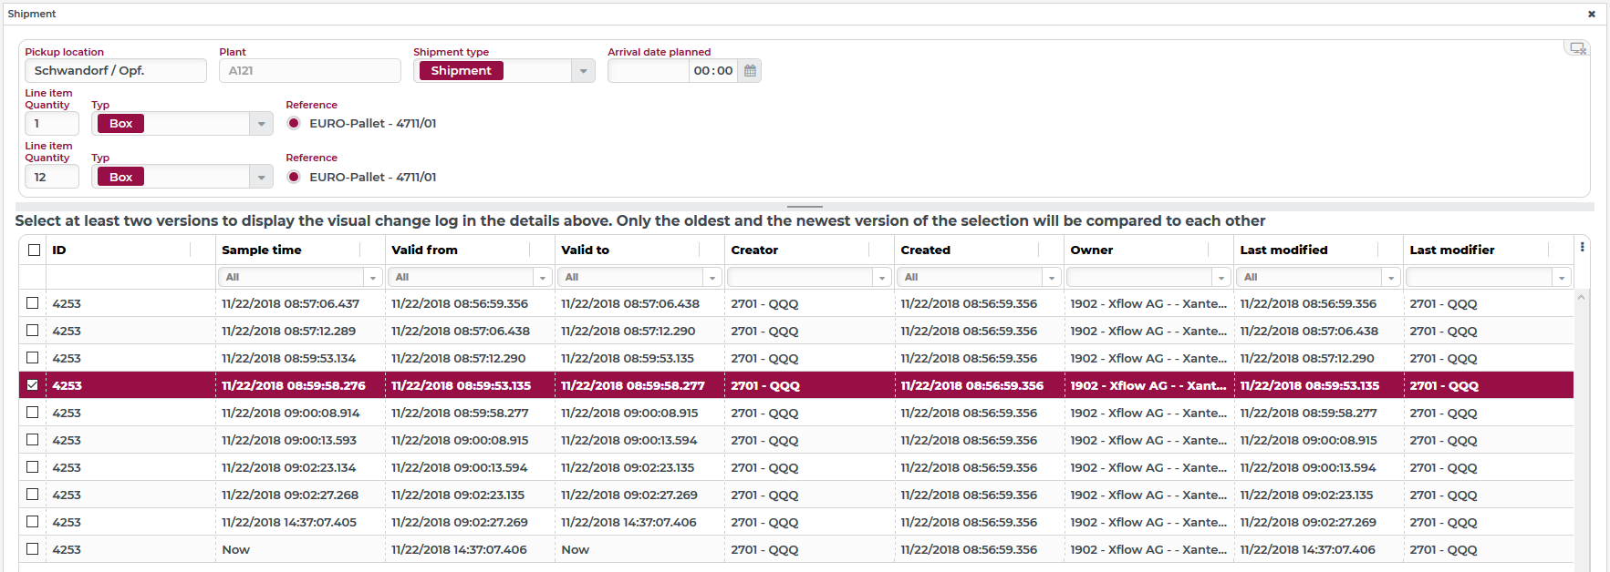The image size is (1610, 572).
Task: Toggle the select-all versions checkbox
Action: pyautogui.click(x=35, y=250)
